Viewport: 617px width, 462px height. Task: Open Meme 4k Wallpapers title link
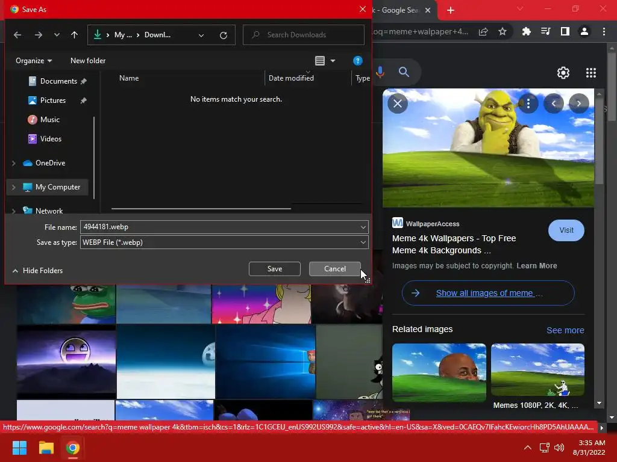pyautogui.click(x=454, y=244)
